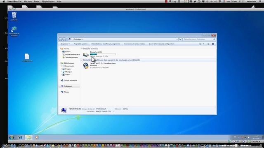Open the Organiser dropdown
The width and height of the screenshot is (264, 148).
65,44
